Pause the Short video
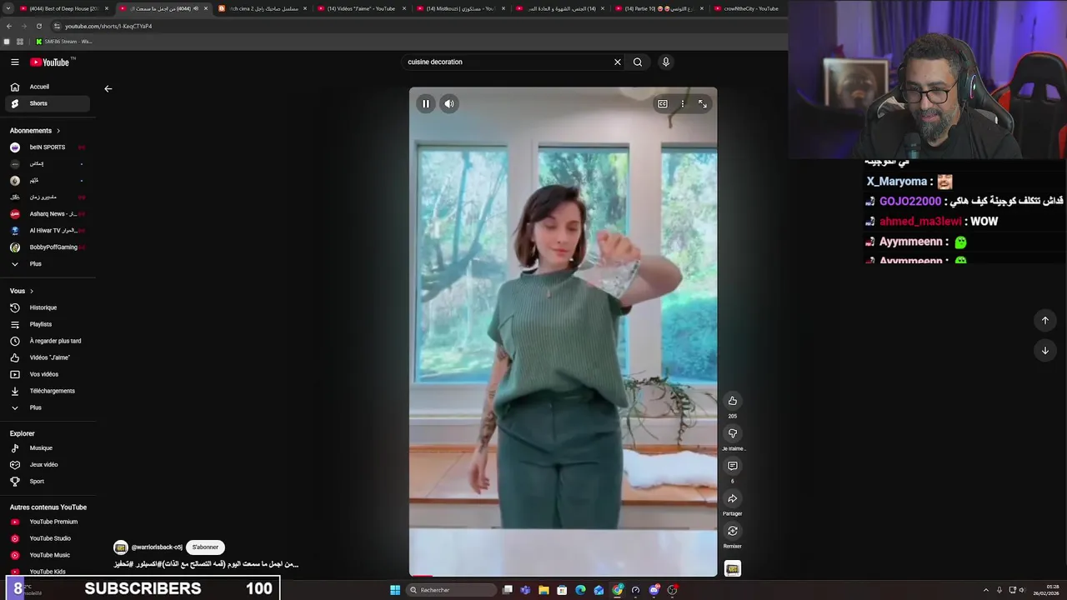The height and width of the screenshot is (600, 1067). coord(426,104)
